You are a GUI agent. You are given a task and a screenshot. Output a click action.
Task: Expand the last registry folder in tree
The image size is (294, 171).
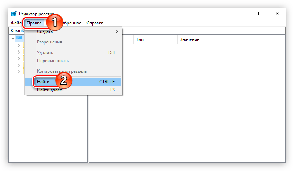(19, 72)
